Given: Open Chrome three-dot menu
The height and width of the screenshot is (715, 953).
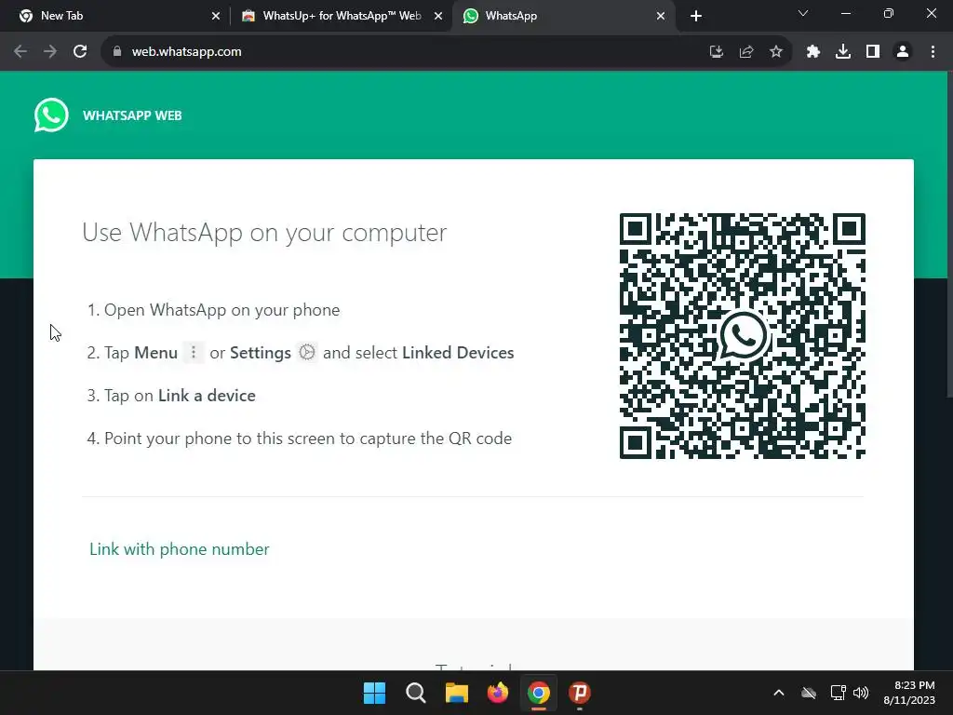Looking at the screenshot, I should click(933, 52).
